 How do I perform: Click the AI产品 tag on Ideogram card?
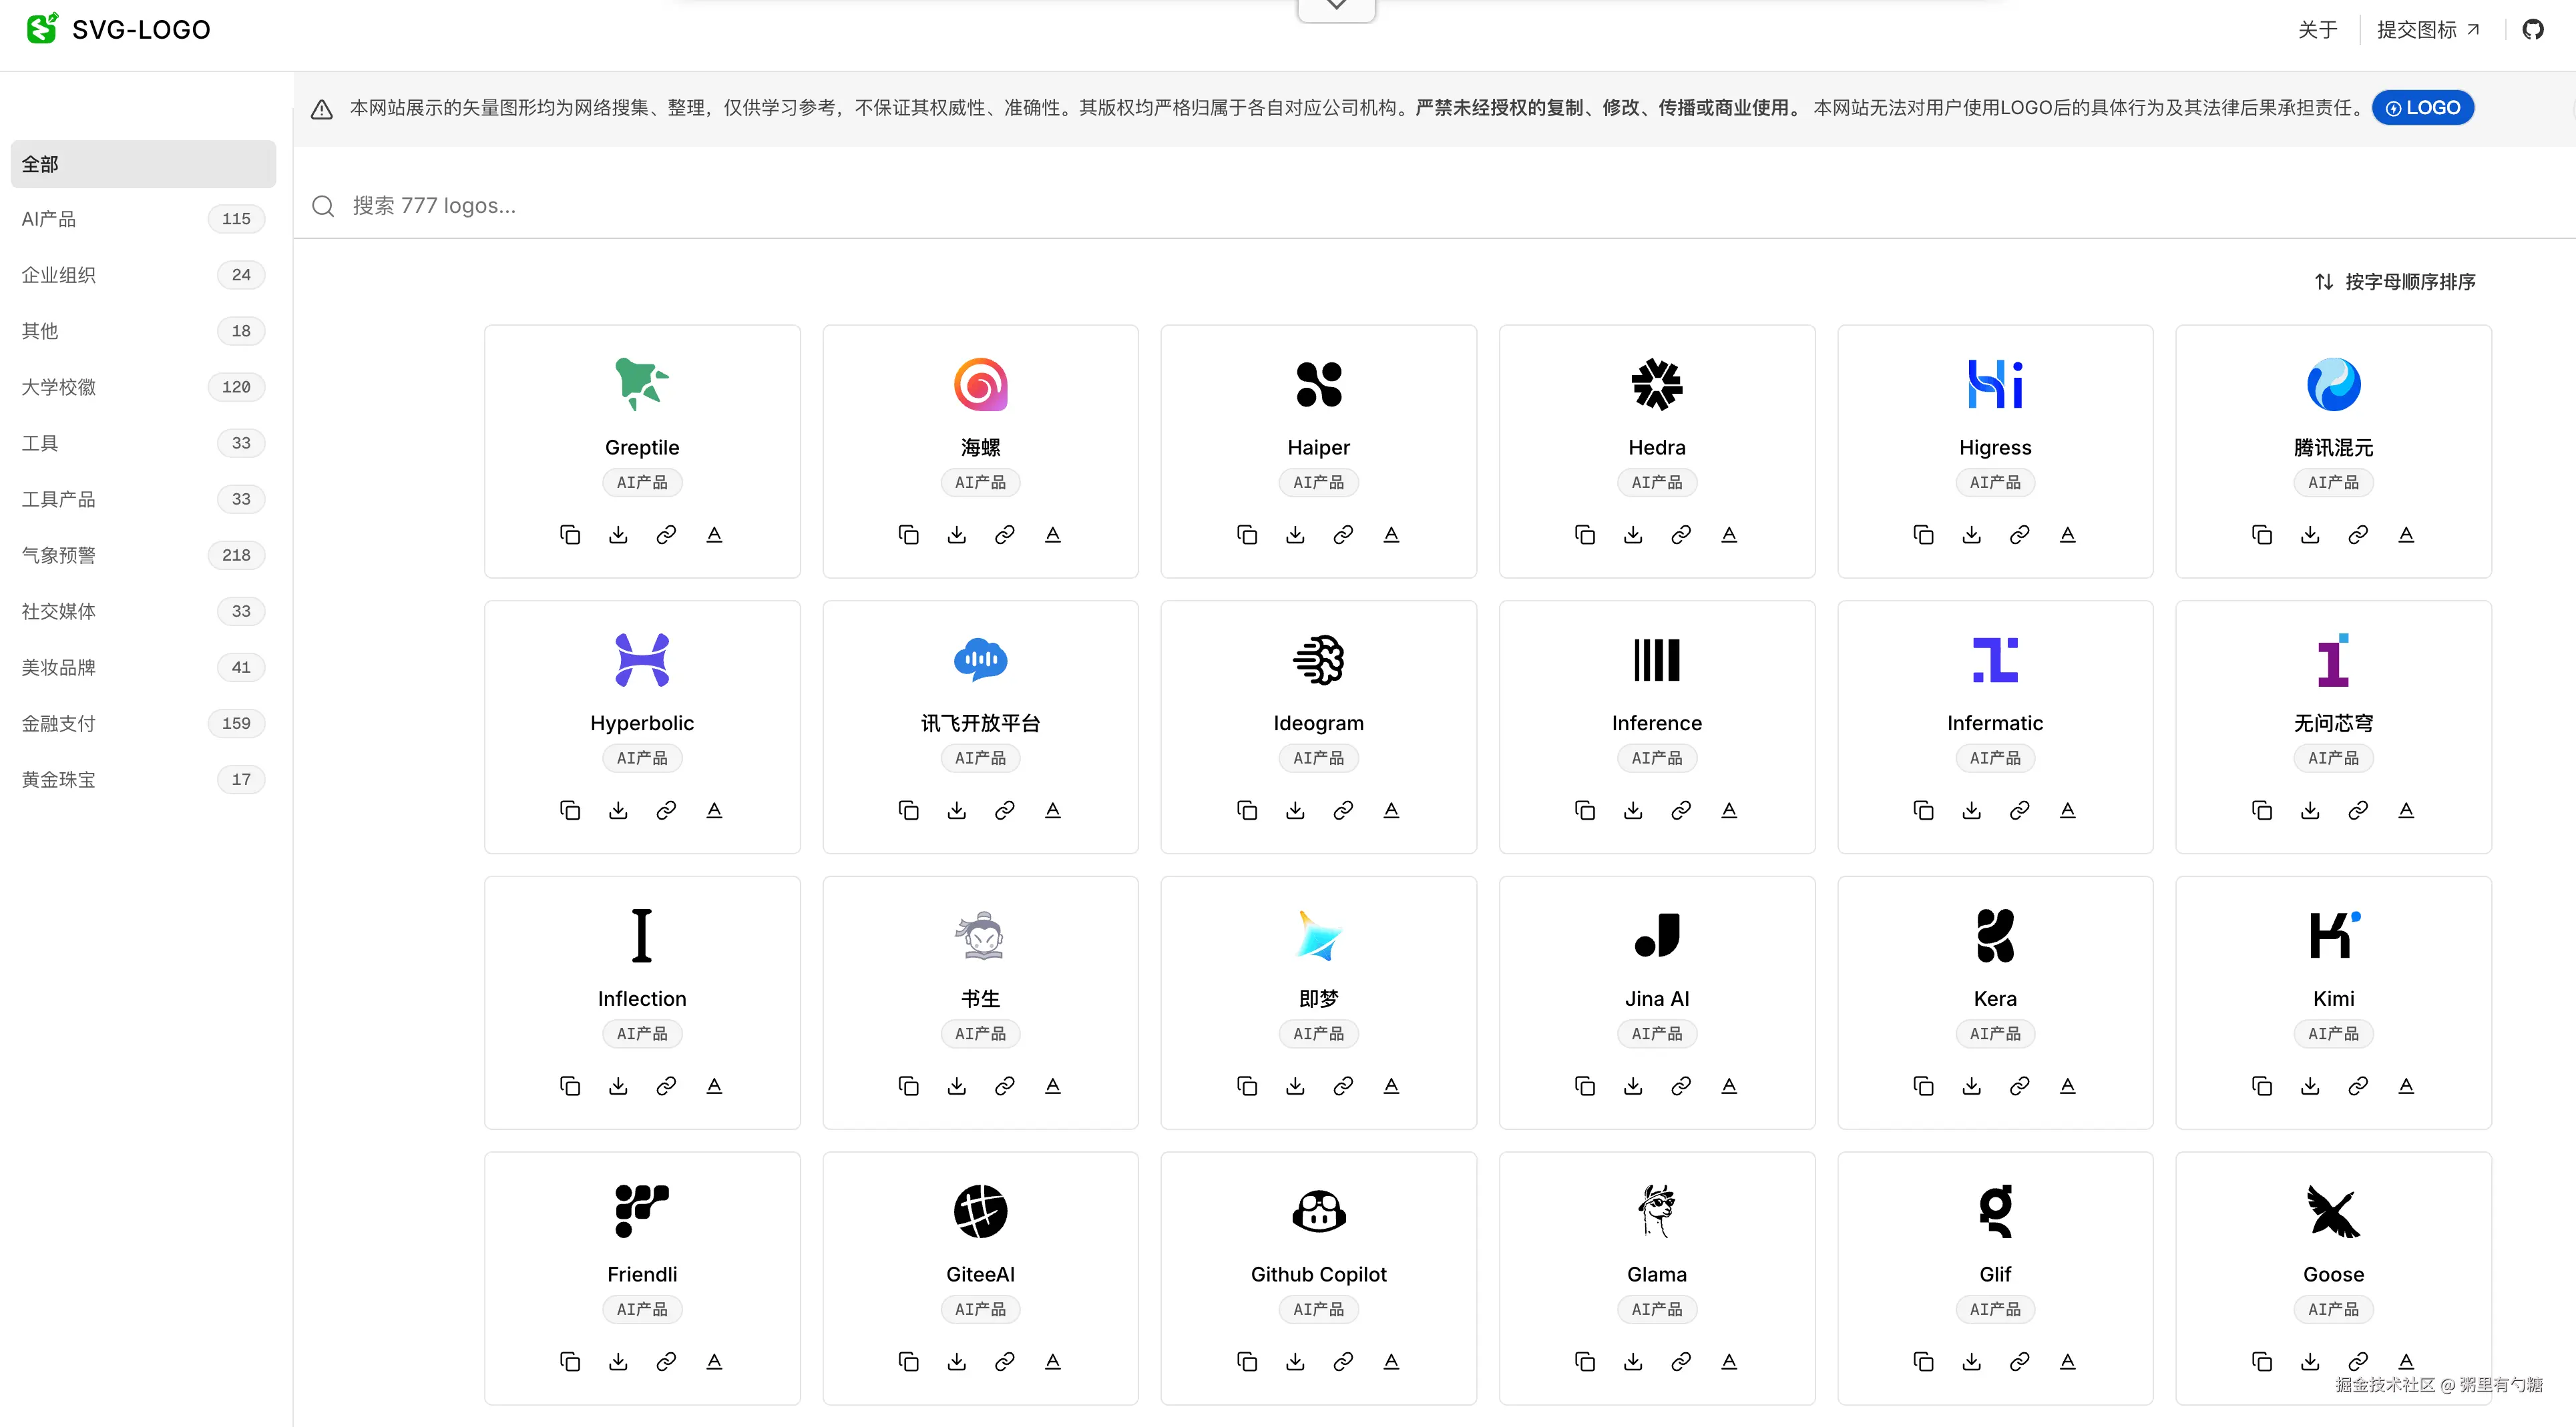pyautogui.click(x=1318, y=758)
